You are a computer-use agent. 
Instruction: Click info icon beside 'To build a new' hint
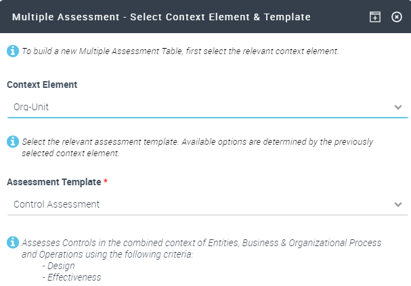click(x=12, y=51)
